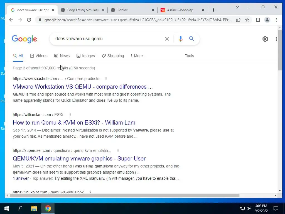285x214 pixels.
Task: Open the Tools search options
Action: [189, 56]
